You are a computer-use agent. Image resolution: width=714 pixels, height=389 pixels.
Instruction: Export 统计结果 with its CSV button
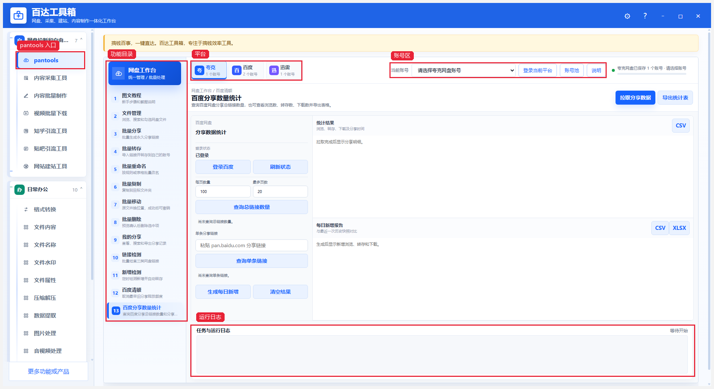coord(680,126)
